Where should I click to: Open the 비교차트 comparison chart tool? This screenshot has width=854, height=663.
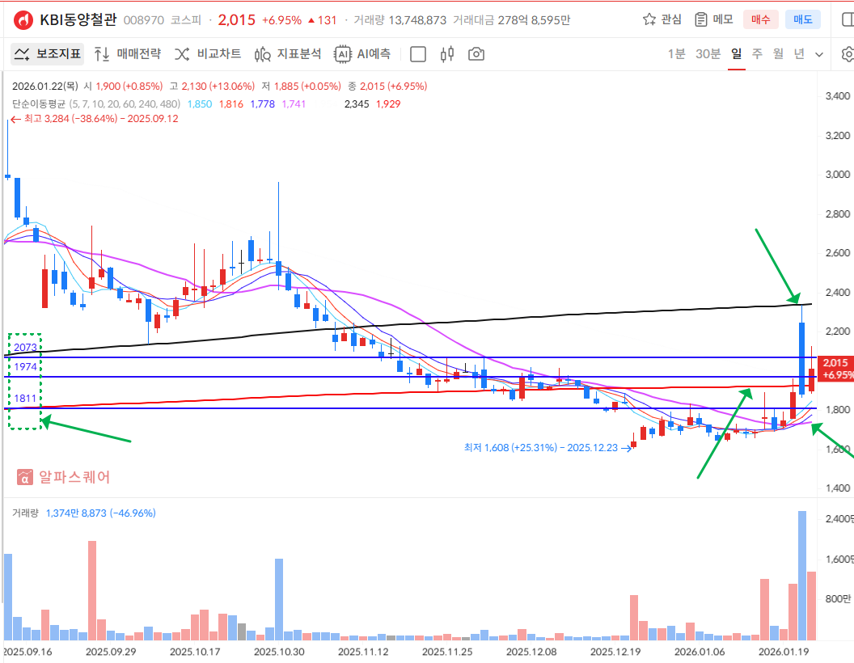tap(208, 54)
